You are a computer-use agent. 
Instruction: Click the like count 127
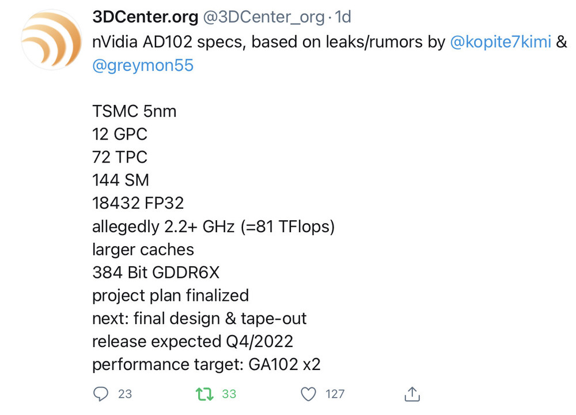(335, 394)
